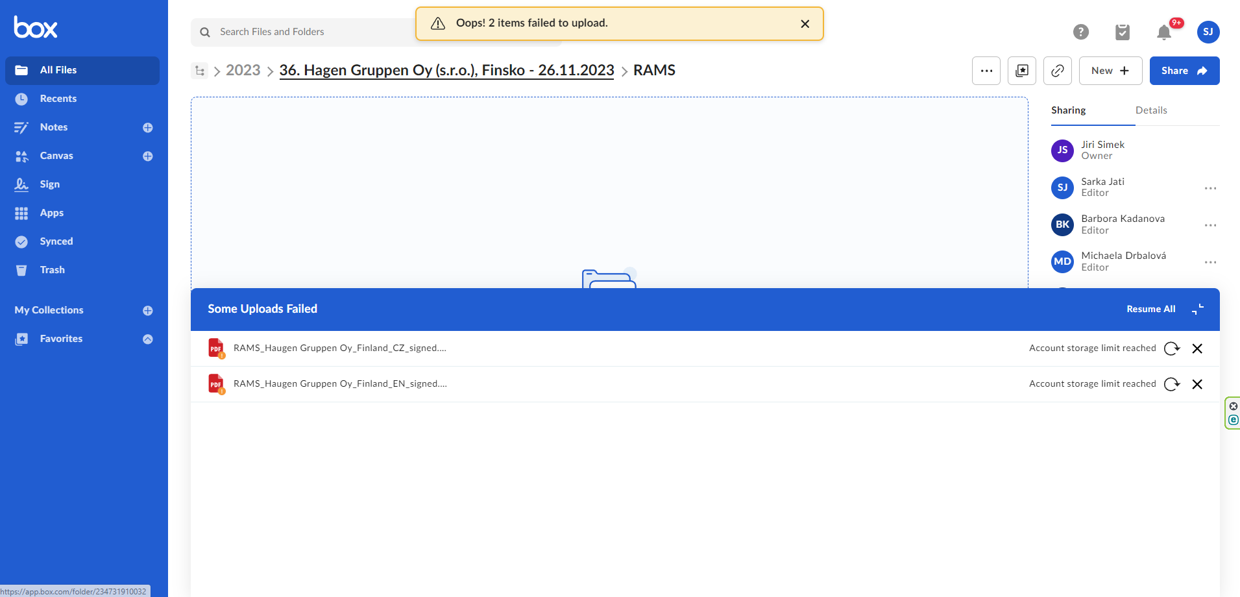Minimize the upload manager panel
1240x597 pixels.
pyautogui.click(x=1198, y=310)
